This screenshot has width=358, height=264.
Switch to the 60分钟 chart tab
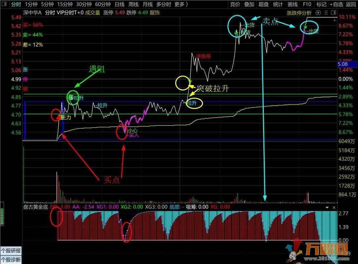(x=103, y=4)
